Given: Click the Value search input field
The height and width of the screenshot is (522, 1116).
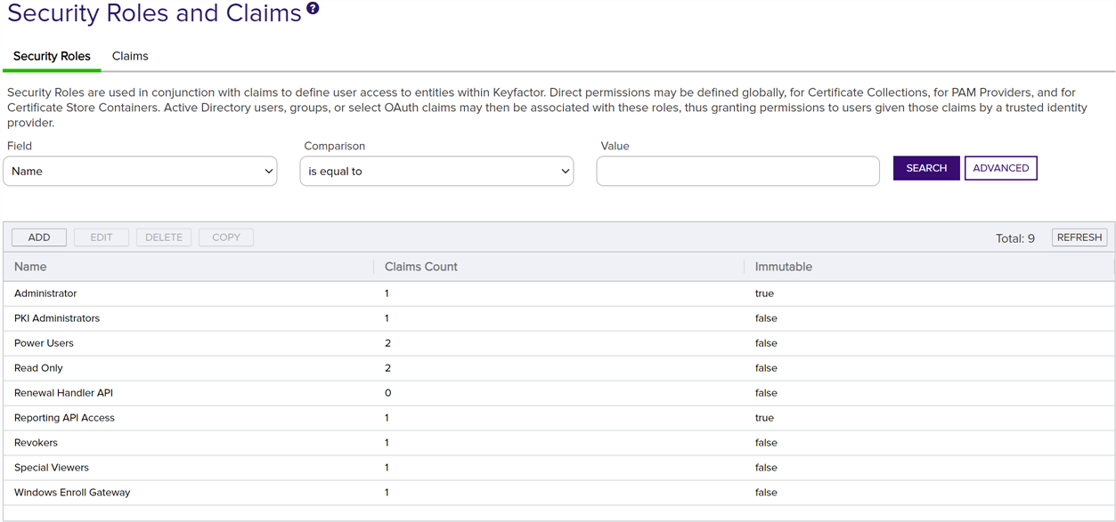Looking at the screenshot, I should (x=737, y=172).
